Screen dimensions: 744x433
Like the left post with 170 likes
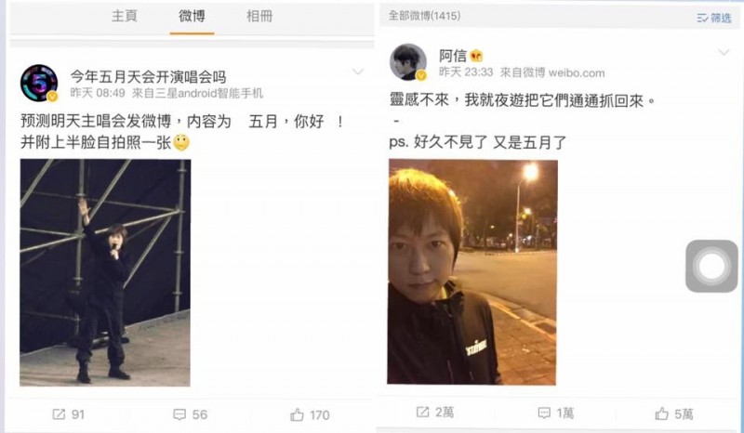[297, 415]
